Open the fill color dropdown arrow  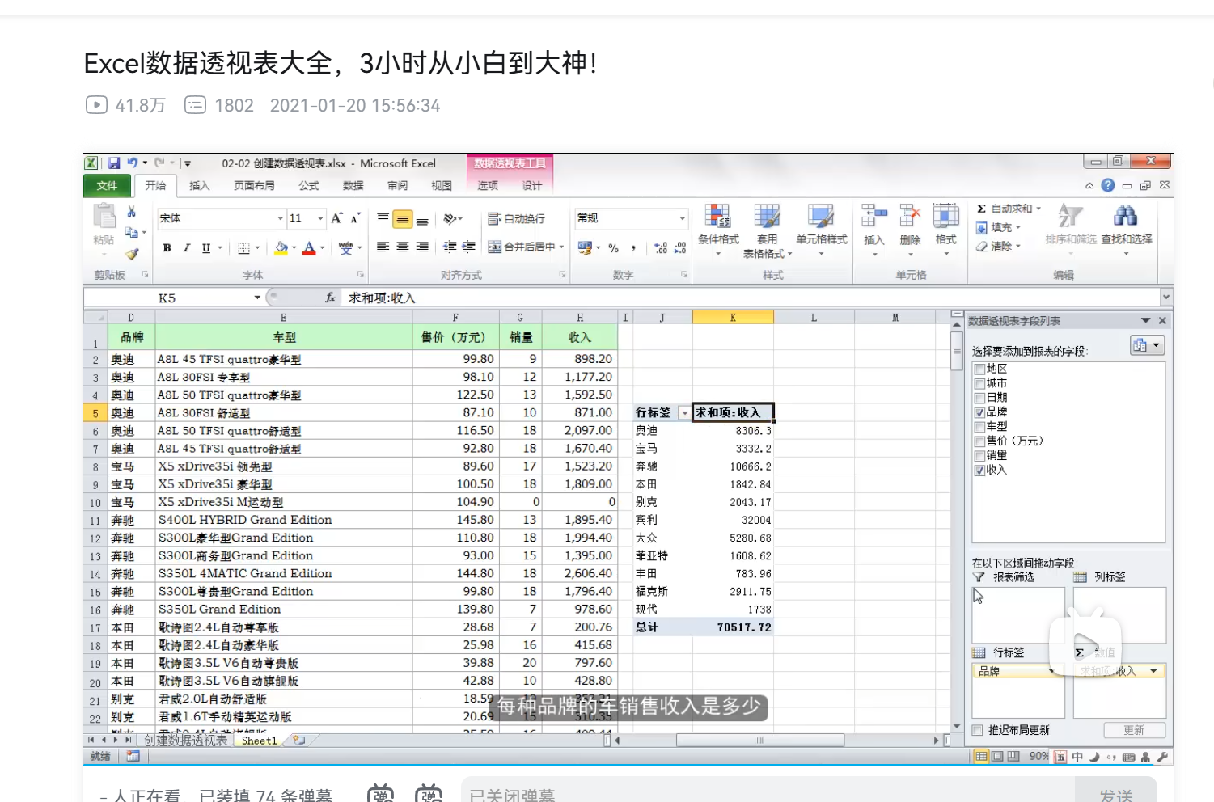click(x=294, y=248)
